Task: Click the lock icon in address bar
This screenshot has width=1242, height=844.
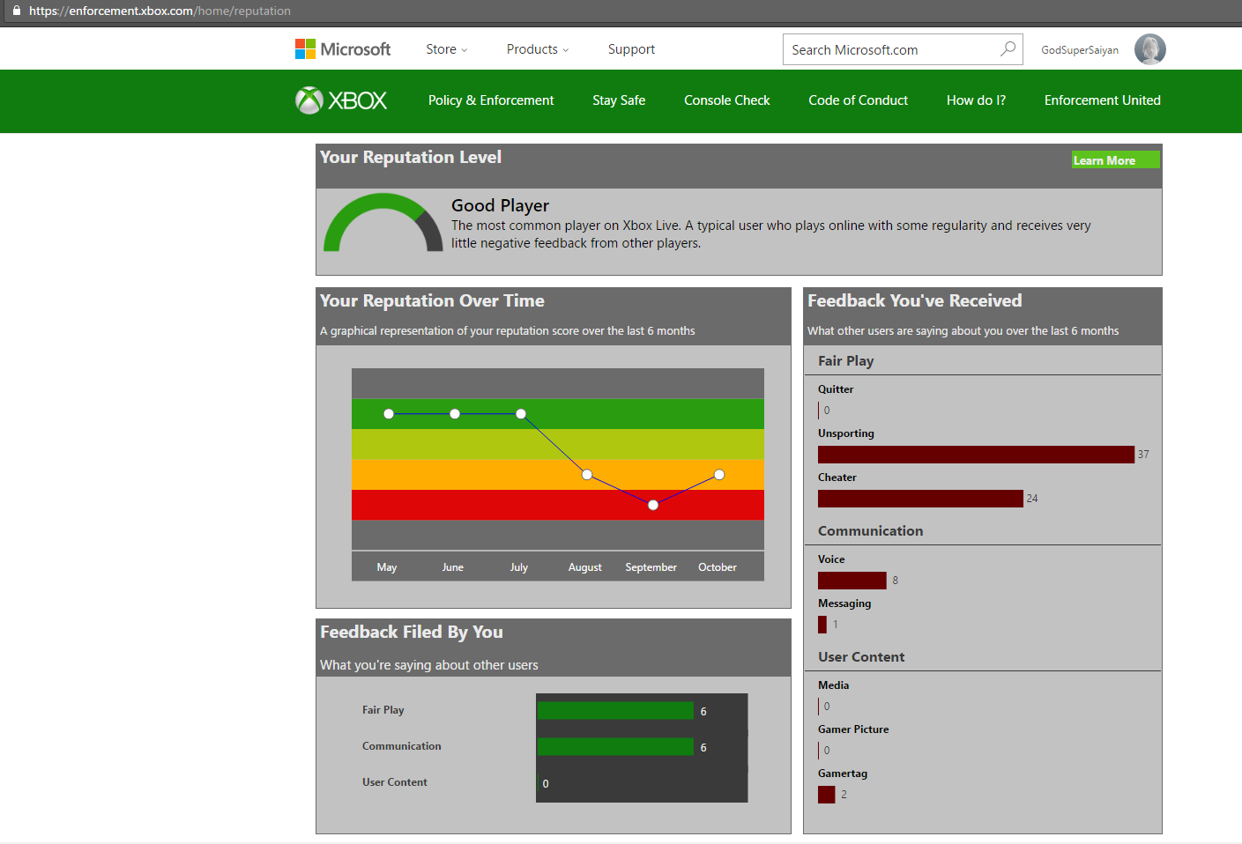Action: (x=16, y=11)
